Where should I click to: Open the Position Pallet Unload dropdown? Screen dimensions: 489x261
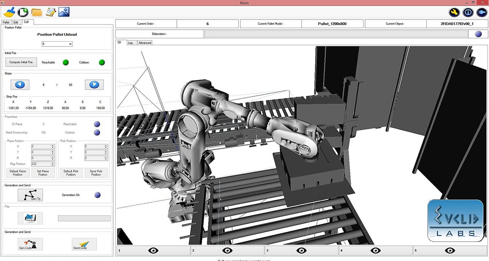pos(57,44)
